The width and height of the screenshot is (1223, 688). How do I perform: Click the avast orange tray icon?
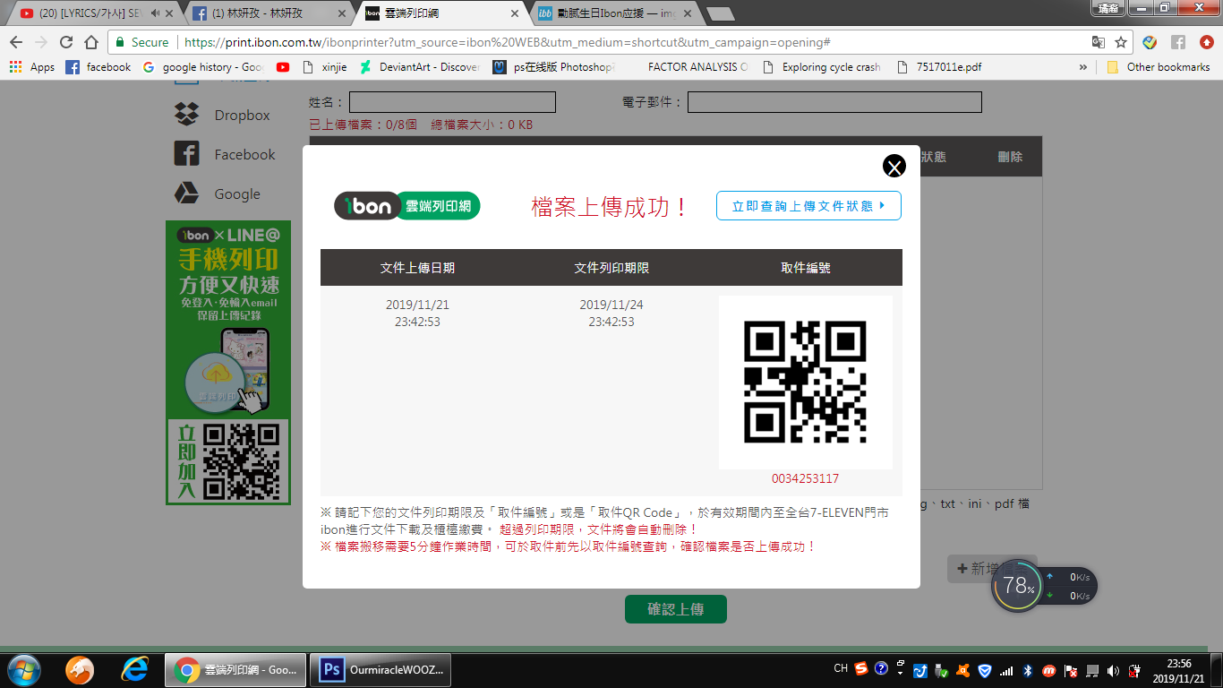[963, 669]
